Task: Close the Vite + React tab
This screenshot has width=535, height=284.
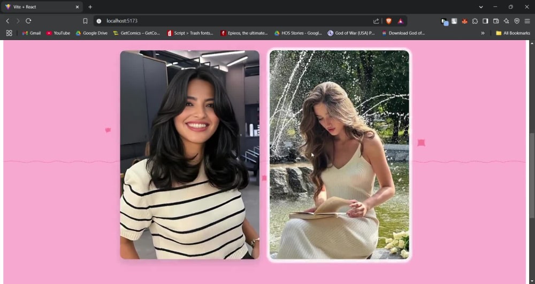Action: [x=77, y=7]
